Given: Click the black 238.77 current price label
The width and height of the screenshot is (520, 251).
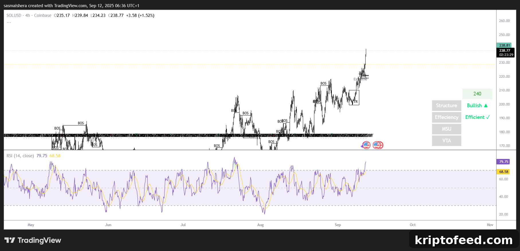Looking at the screenshot, I should click(505, 50).
